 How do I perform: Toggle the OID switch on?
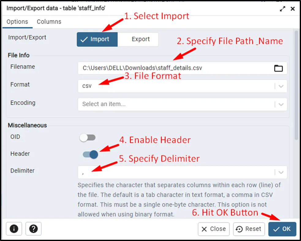(x=88, y=137)
